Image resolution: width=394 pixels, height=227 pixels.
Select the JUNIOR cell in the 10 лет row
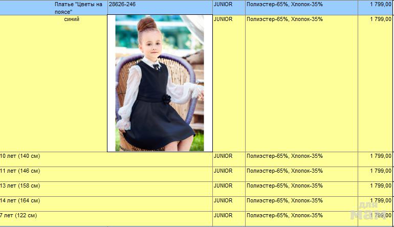click(x=223, y=156)
